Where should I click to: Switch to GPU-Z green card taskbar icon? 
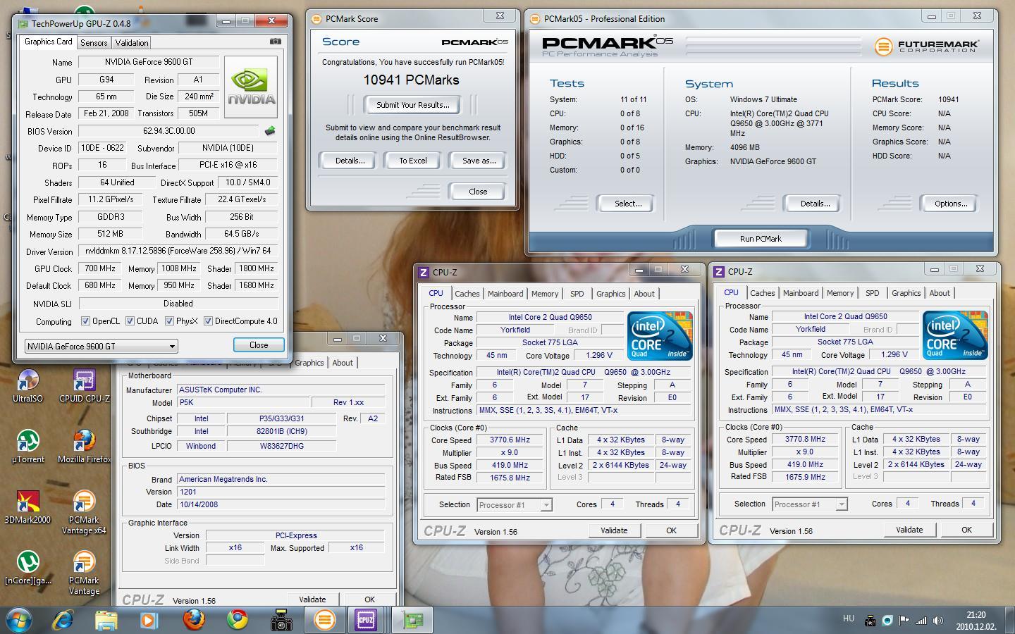[x=412, y=620]
